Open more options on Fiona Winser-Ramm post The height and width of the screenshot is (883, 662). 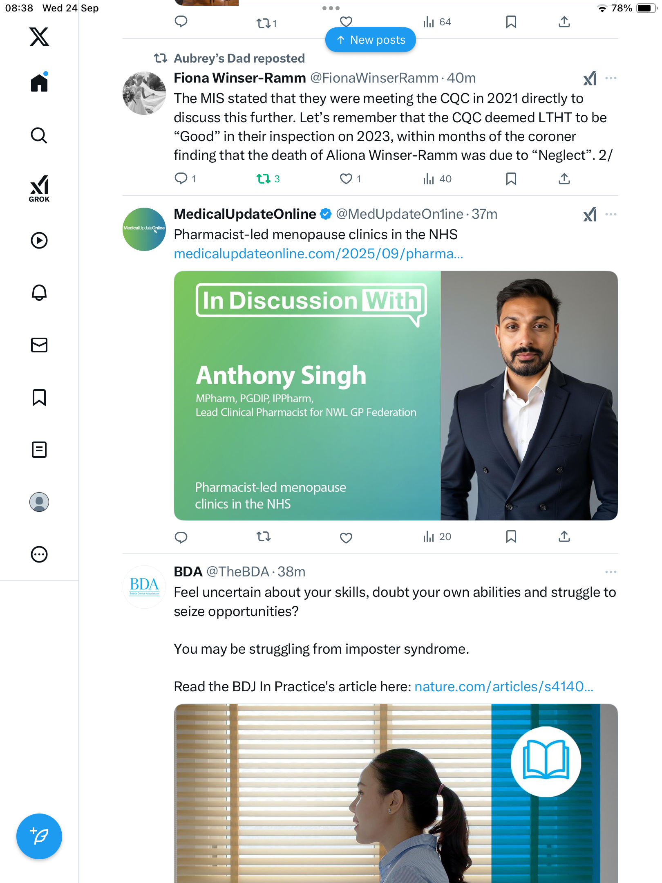pos(611,78)
